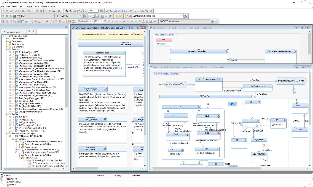Click the Underline formatting icon

120,21
